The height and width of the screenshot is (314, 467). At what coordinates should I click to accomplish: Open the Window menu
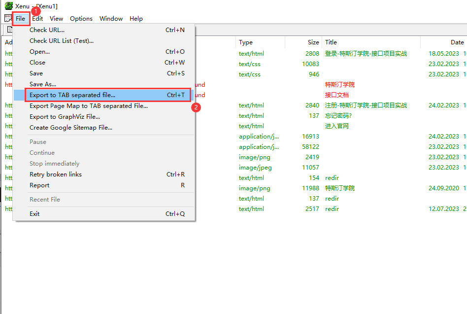pos(111,18)
